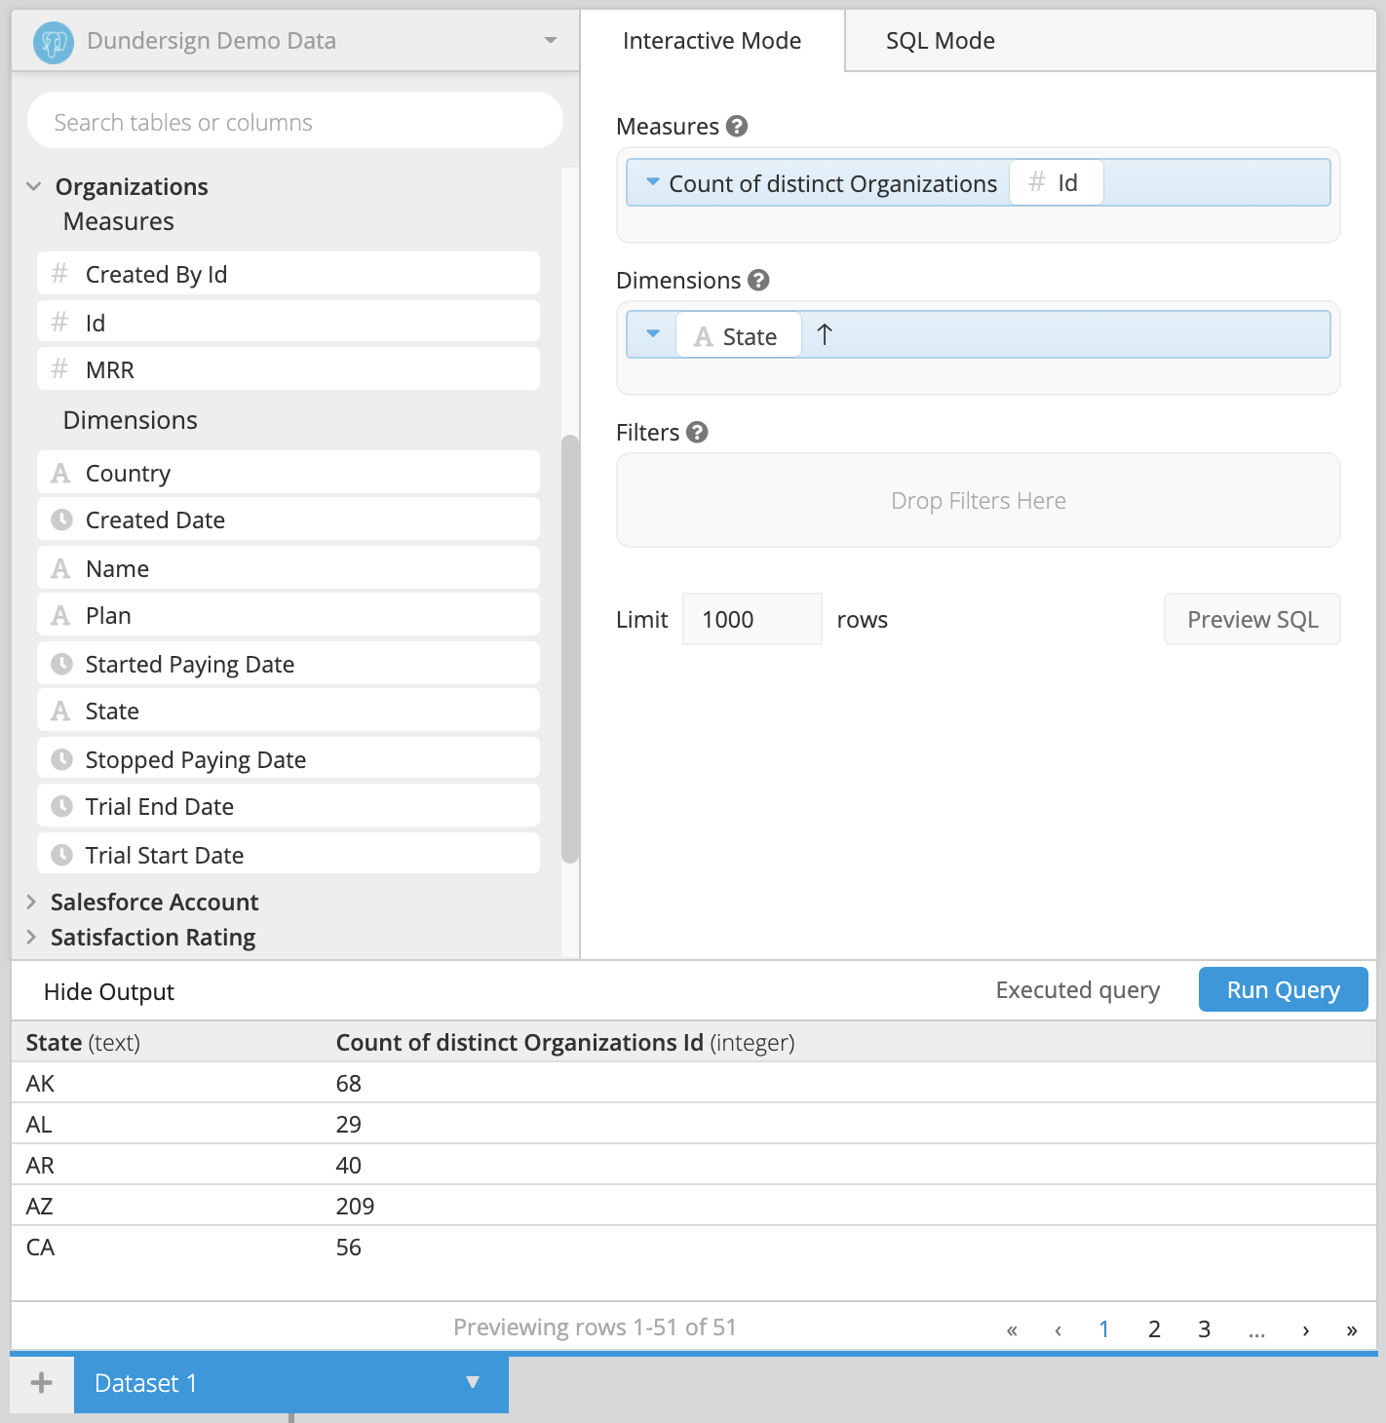Open the Dataset 1 tab dropdown arrow
The height and width of the screenshot is (1423, 1386).
473,1382
